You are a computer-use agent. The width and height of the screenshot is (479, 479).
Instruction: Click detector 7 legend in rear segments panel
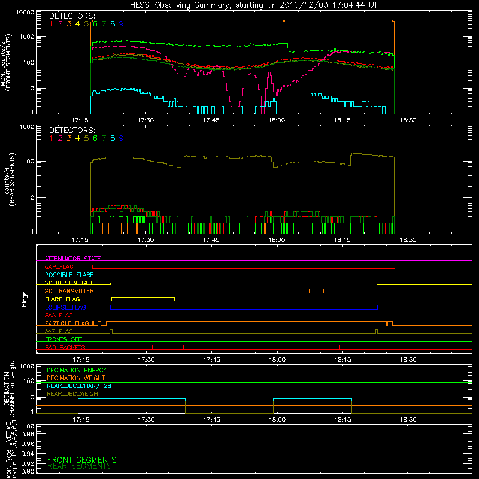point(104,138)
